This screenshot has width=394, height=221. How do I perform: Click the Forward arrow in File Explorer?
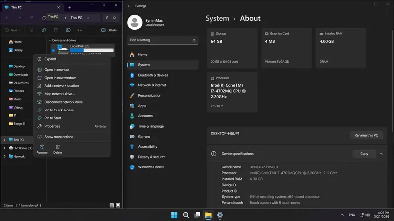click(x=20, y=18)
